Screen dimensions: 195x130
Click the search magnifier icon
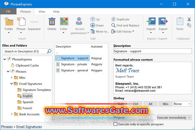[x=49, y=51]
